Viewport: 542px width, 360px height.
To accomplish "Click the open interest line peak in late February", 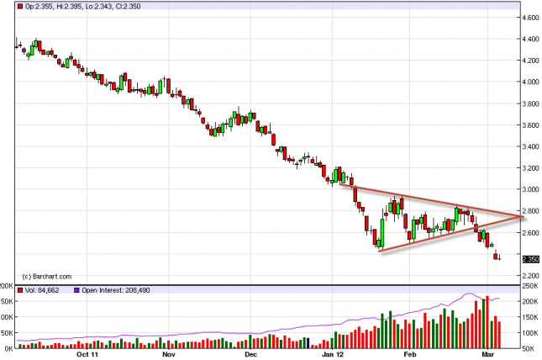I will (x=469, y=294).
